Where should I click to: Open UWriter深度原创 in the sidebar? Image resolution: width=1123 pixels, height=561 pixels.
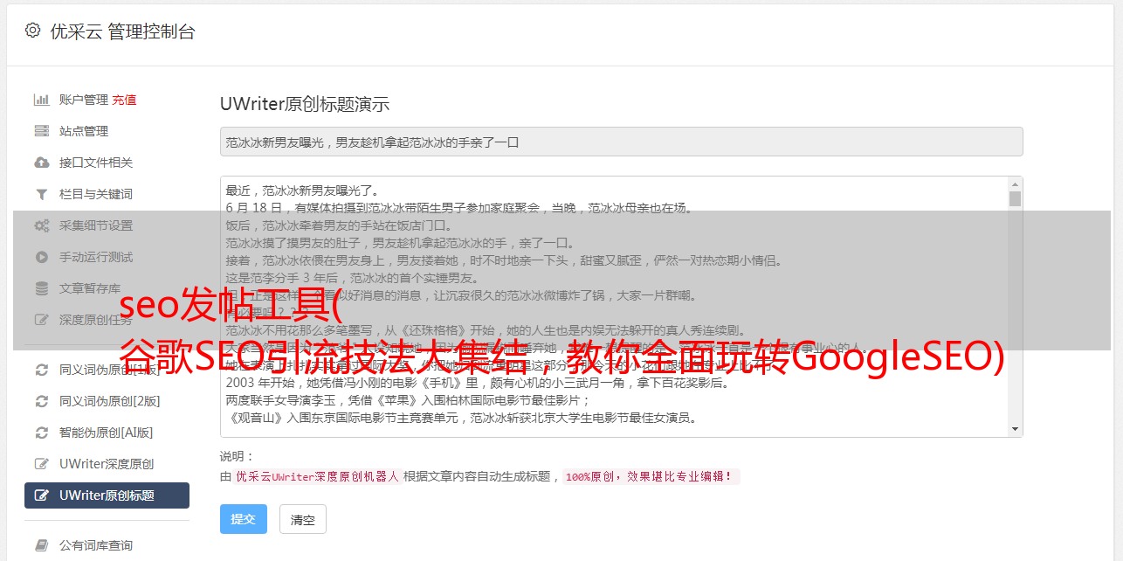click(x=107, y=464)
